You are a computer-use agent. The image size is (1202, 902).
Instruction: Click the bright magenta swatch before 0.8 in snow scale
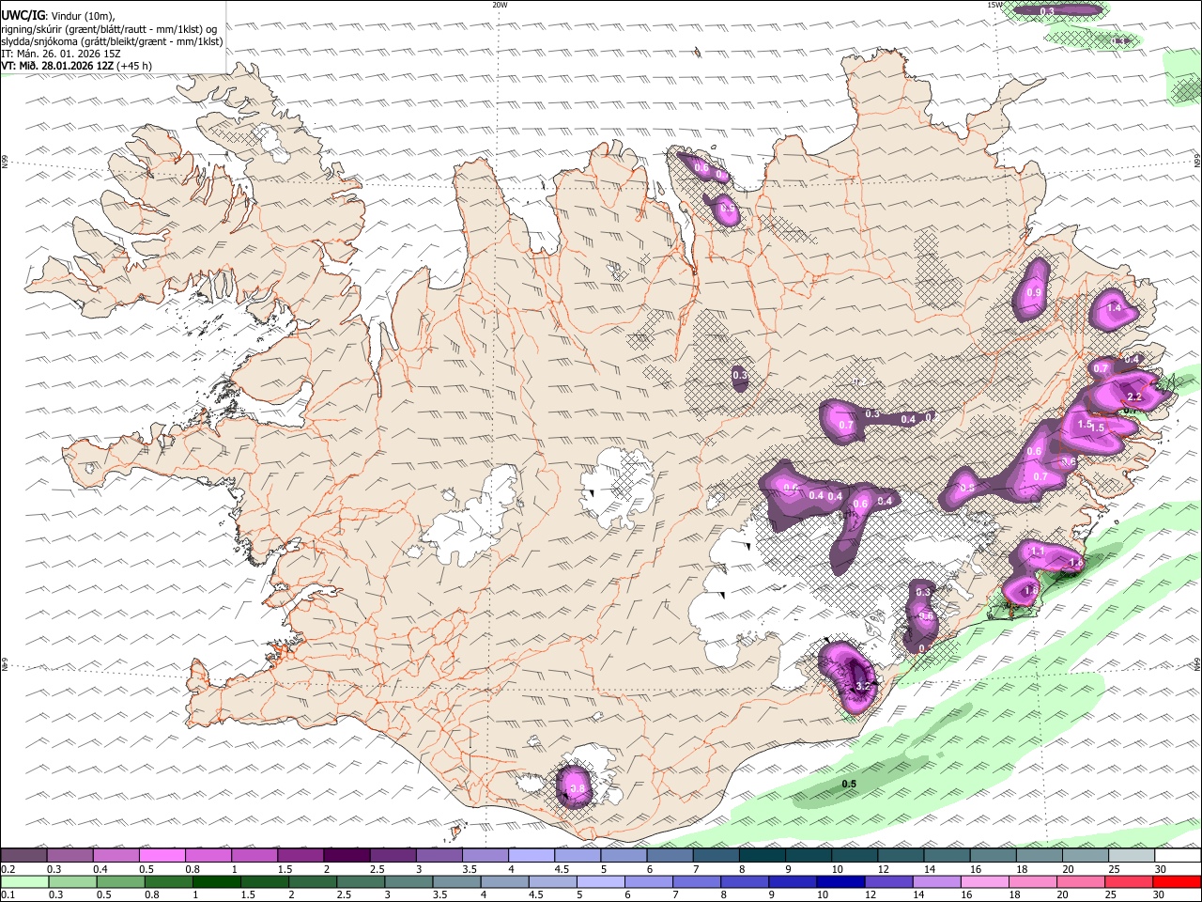(162, 855)
